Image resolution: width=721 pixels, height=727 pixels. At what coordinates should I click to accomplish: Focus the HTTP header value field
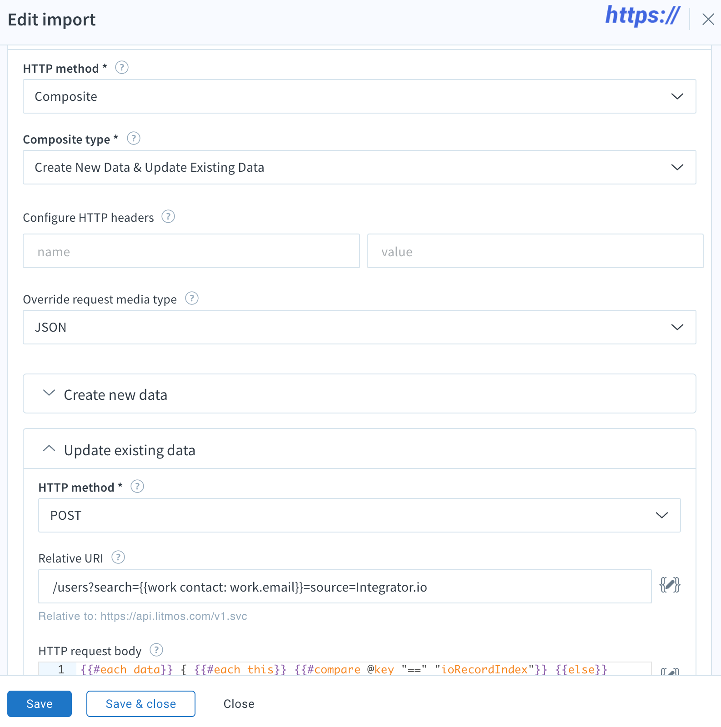click(536, 251)
